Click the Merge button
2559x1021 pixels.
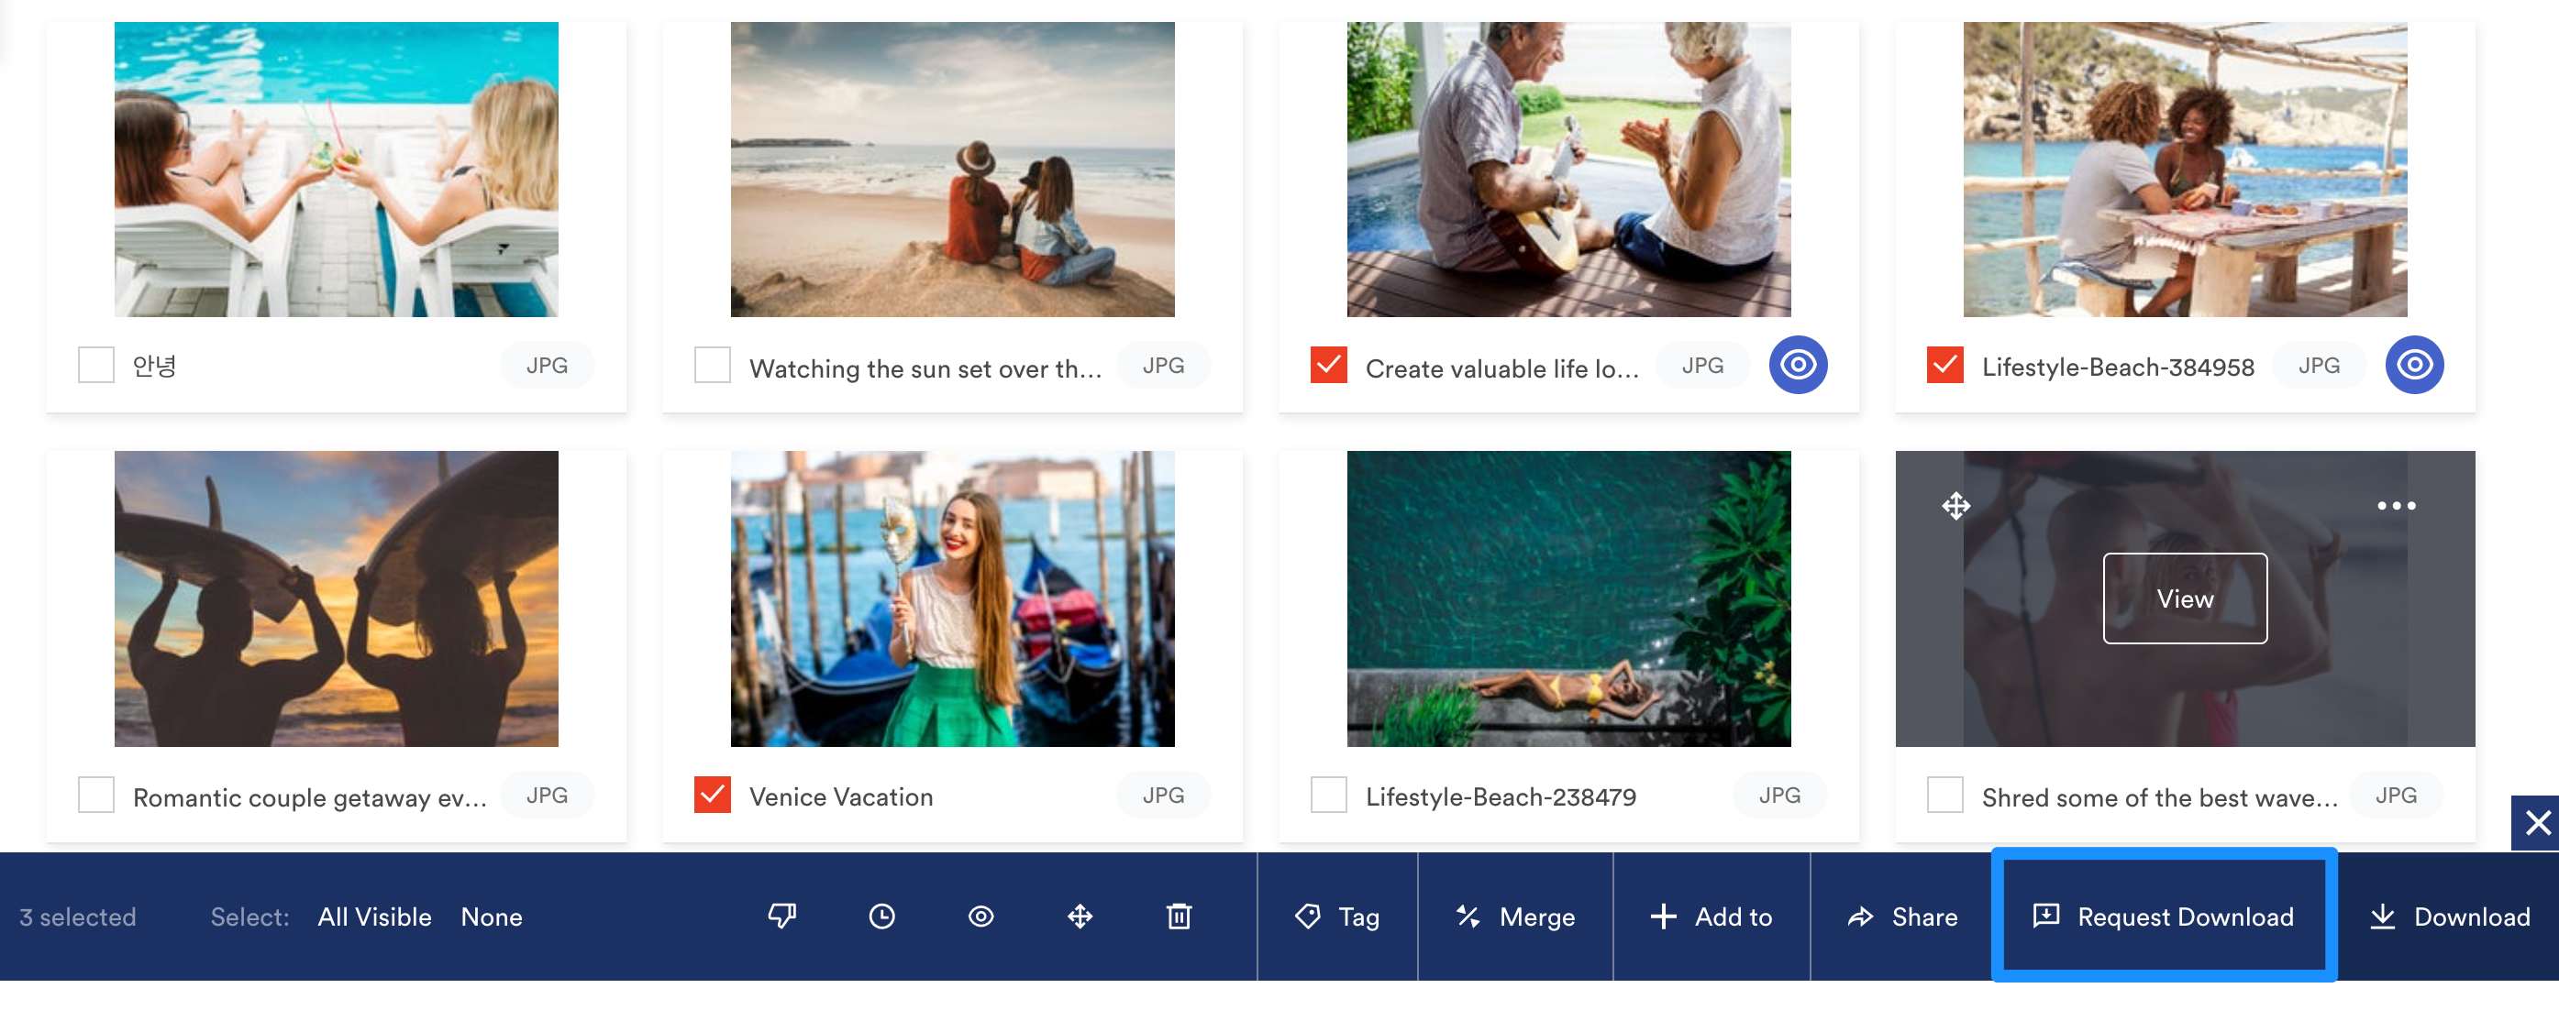pyautogui.click(x=1515, y=917)
